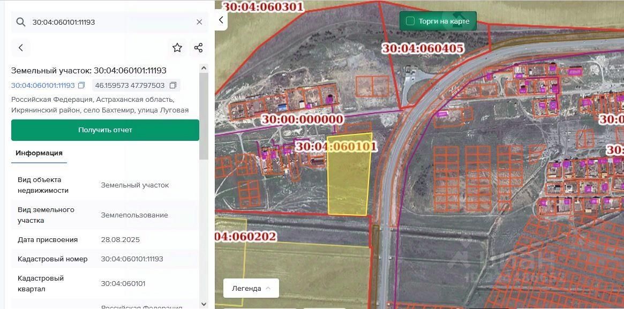Copy coordinates 46.159573 47.797503 icon
Image resolution: width=624 pixels, height=309 pixels.
[172, 86]
